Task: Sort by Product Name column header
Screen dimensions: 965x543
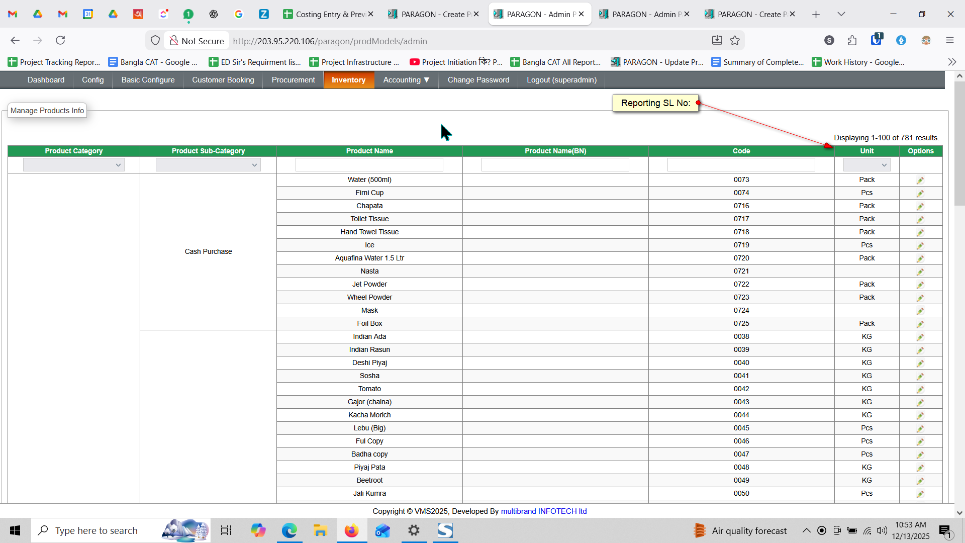Action: (x=369, y=151)
